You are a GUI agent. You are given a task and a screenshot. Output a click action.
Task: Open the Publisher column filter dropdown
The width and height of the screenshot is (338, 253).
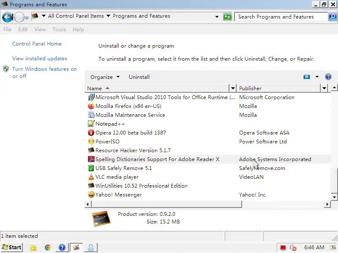(324, 89)
